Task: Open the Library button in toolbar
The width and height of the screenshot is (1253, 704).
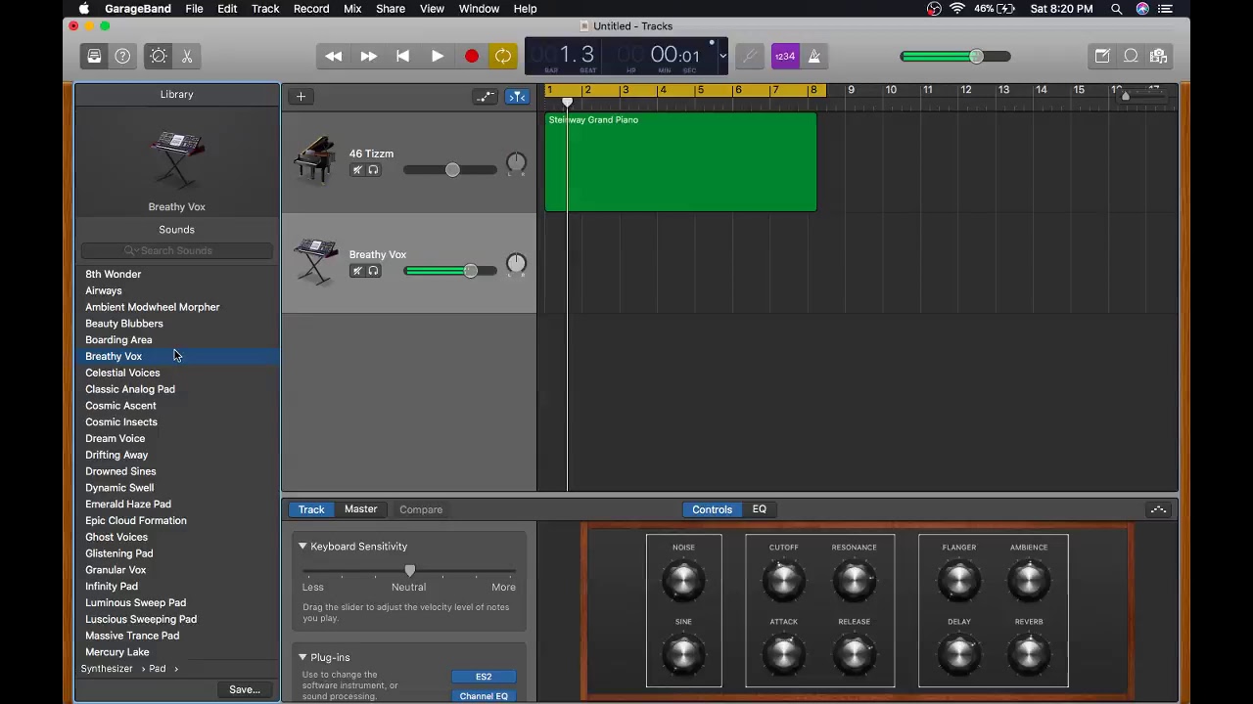Action: pos(94,57)
